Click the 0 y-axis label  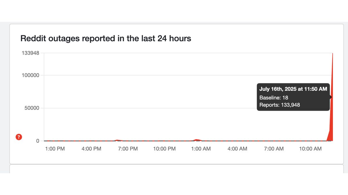(x=38, y=141)
